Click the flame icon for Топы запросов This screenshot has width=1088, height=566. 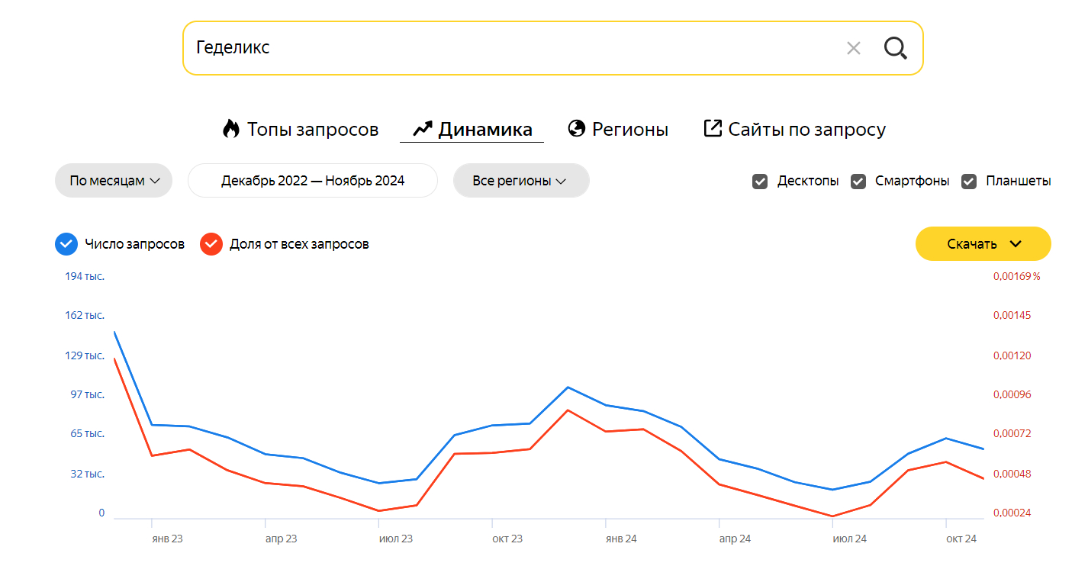click(230, 129)
